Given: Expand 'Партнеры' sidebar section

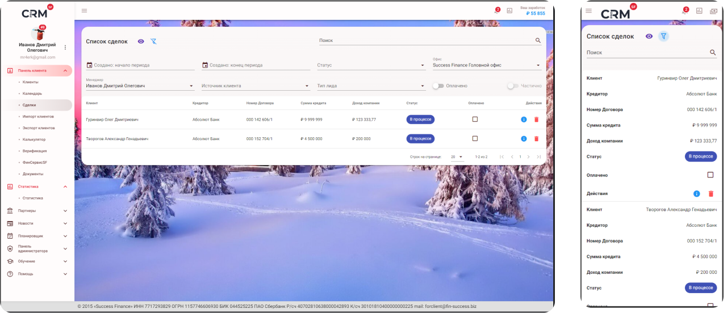Looking at the screenshot, I should click(37, 210).
